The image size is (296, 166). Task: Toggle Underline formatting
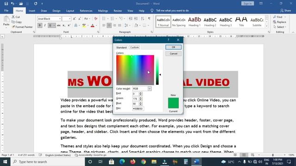tap(50, 25)
